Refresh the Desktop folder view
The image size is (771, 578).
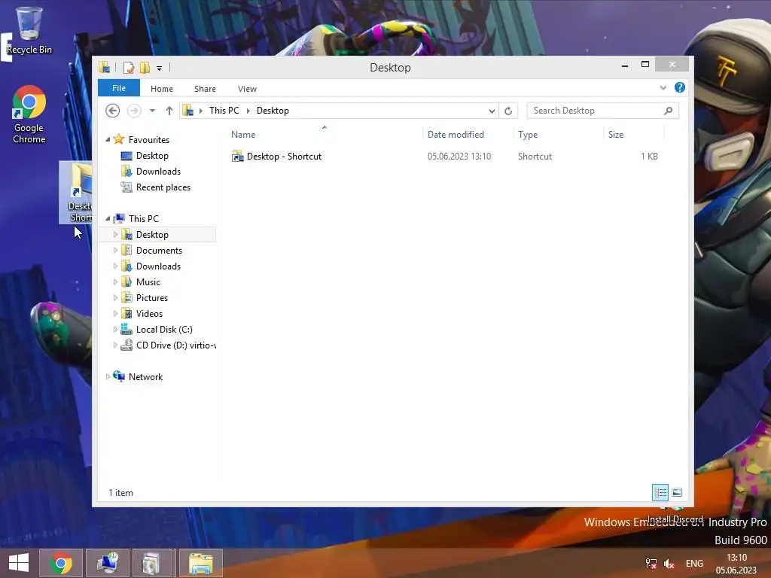pos(508,111)
